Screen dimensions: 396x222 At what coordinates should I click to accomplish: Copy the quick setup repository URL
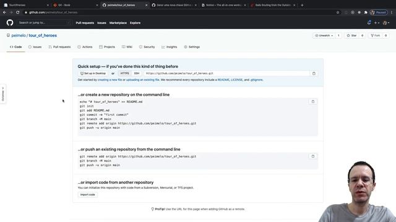[x=314, y=73]
